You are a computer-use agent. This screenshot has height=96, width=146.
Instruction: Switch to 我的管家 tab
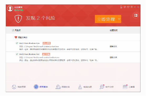19,87
